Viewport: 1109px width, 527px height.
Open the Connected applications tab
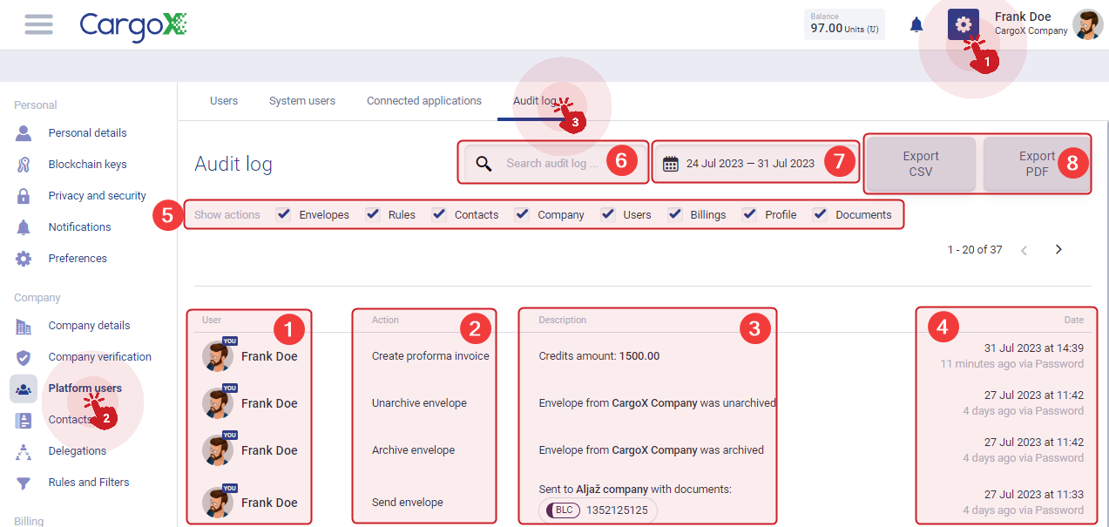[424, 101]
